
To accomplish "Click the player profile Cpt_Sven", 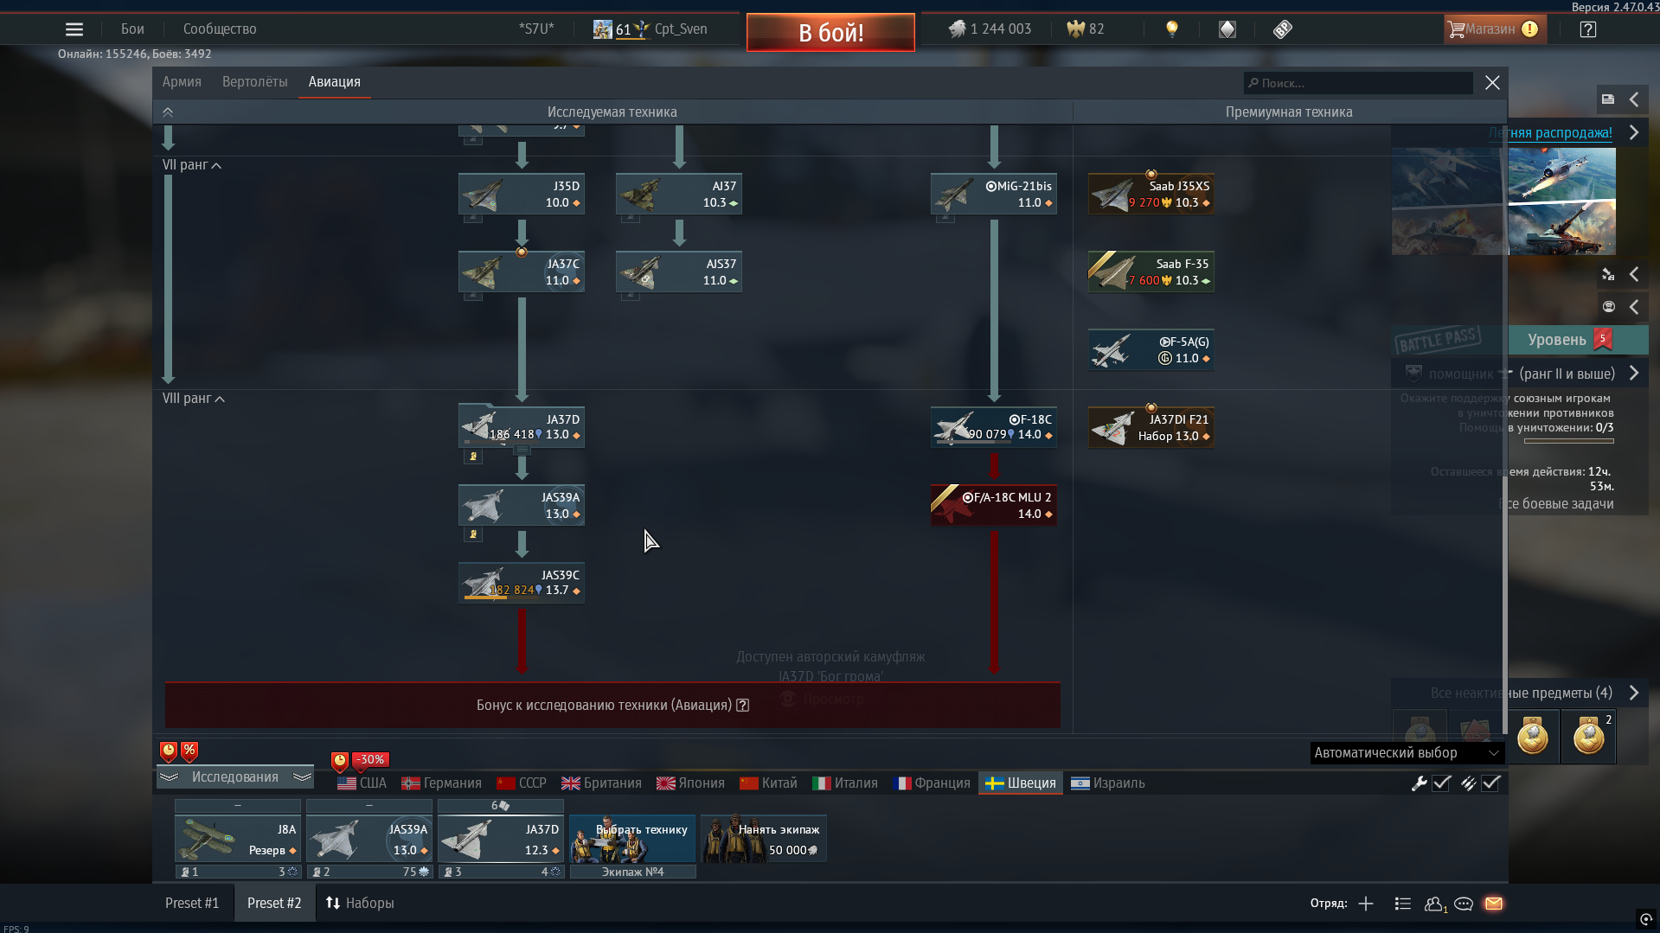I will (x=651, y=29).
